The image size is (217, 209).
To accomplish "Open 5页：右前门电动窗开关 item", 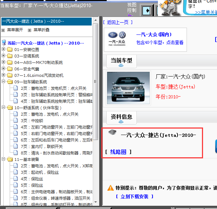I will 57,134.
